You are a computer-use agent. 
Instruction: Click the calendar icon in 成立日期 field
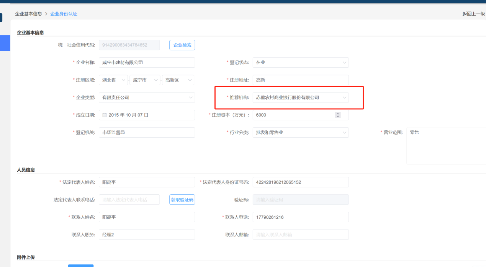(105, 115)
